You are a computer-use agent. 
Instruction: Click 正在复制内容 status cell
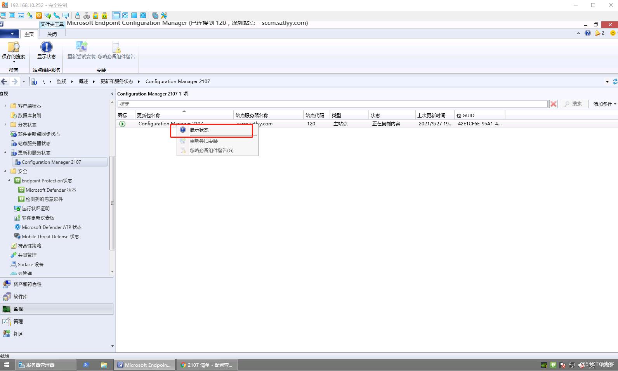point(386,124)
